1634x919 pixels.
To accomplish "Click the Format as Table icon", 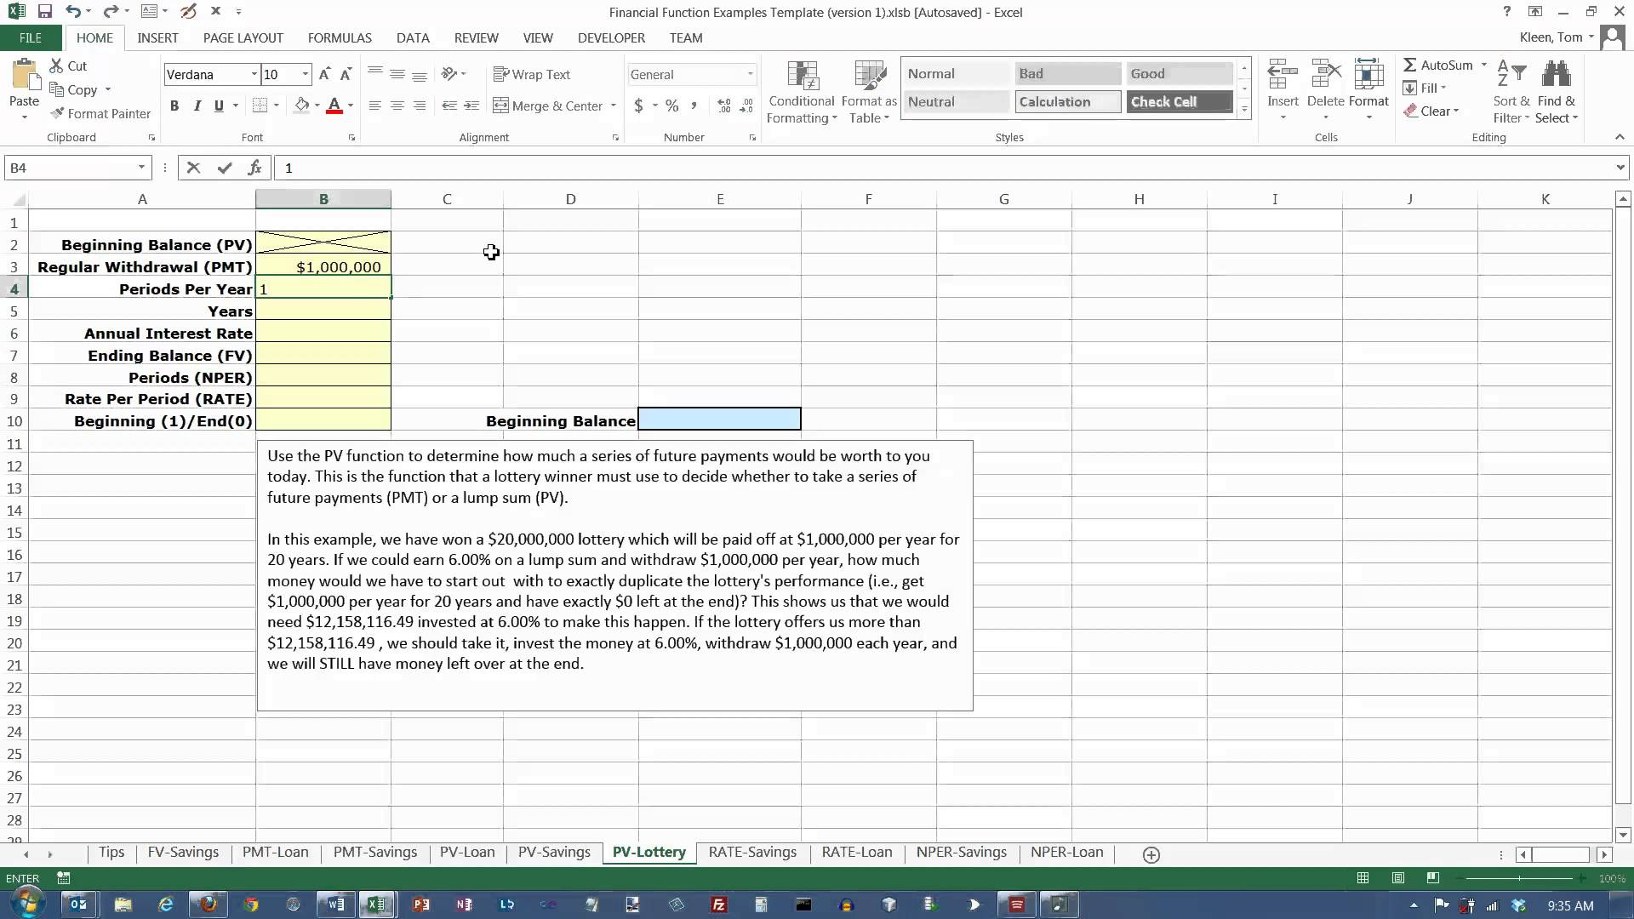I will point(868,77).
